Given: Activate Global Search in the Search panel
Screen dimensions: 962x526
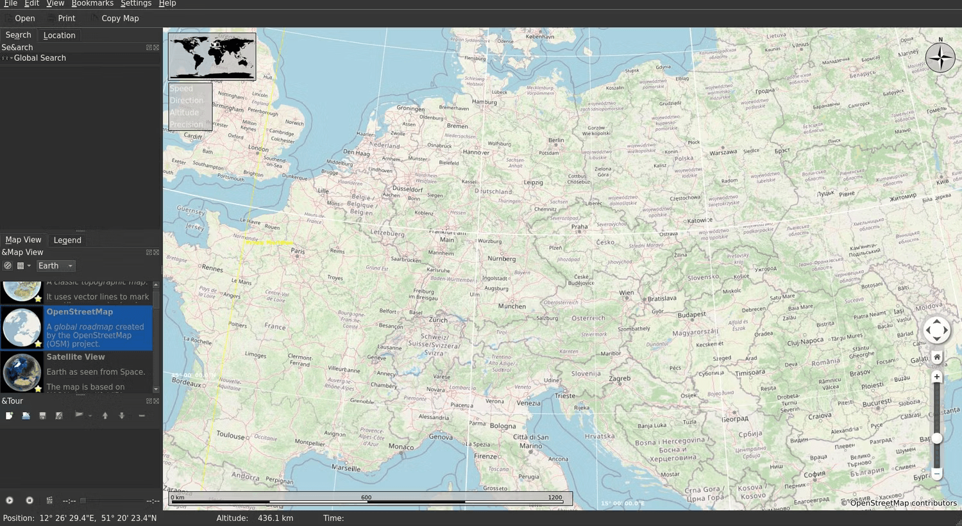Looking at the screenshot, I should (x=40, y=58).
